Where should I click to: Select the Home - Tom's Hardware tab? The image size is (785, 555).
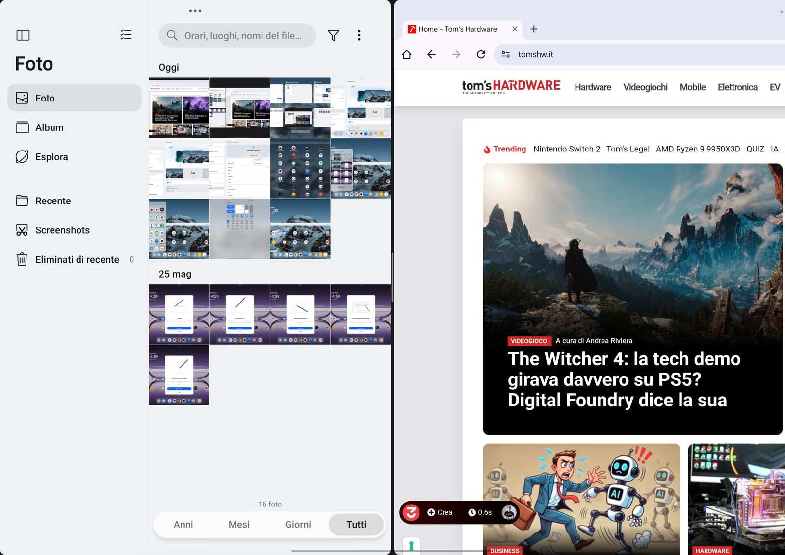457,29
